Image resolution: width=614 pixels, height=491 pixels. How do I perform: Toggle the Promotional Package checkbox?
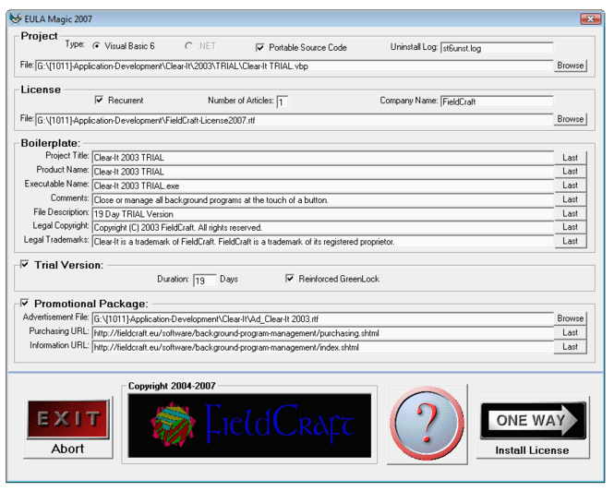(25, 303)
